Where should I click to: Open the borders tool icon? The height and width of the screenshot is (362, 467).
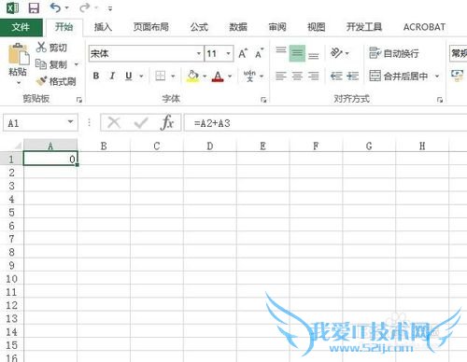click(x=161, y=76)
